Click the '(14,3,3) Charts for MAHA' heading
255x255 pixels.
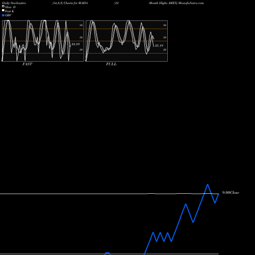click(70, 3)
